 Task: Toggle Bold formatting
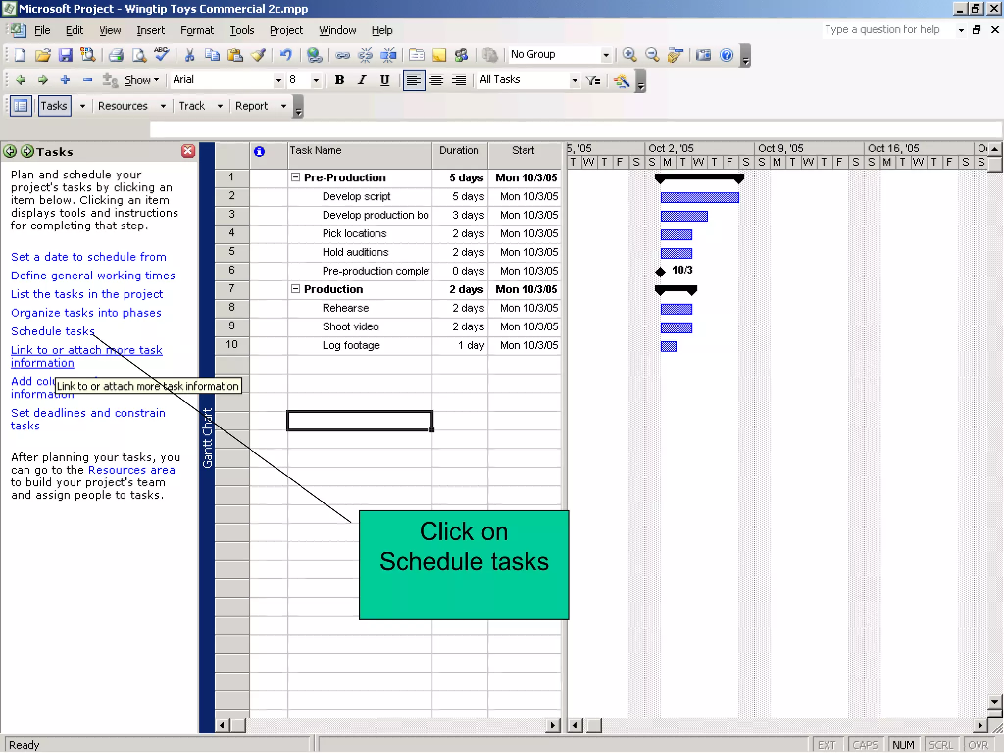(x=339, y=80)
